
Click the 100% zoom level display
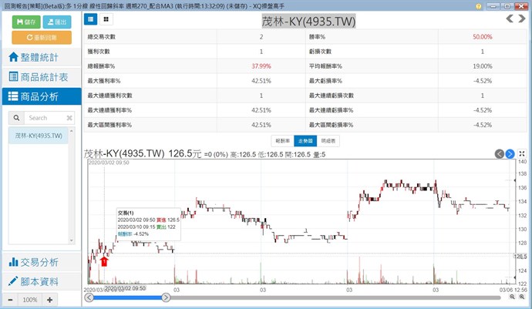[x=30, y=300]
